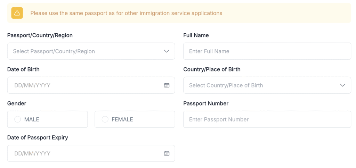356x168 pixels.
Task: Click the Passport Number label text
Action: click(206, 103)
